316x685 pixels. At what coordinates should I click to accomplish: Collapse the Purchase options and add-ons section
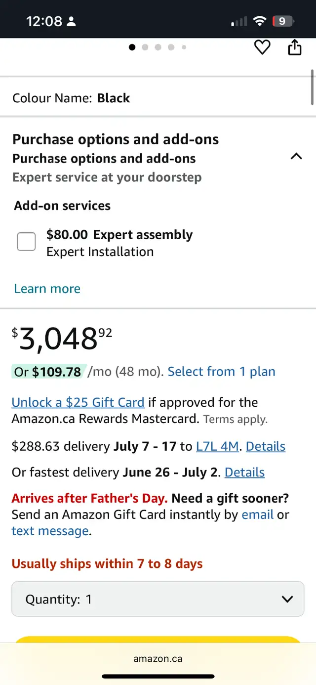pos(296,156)
